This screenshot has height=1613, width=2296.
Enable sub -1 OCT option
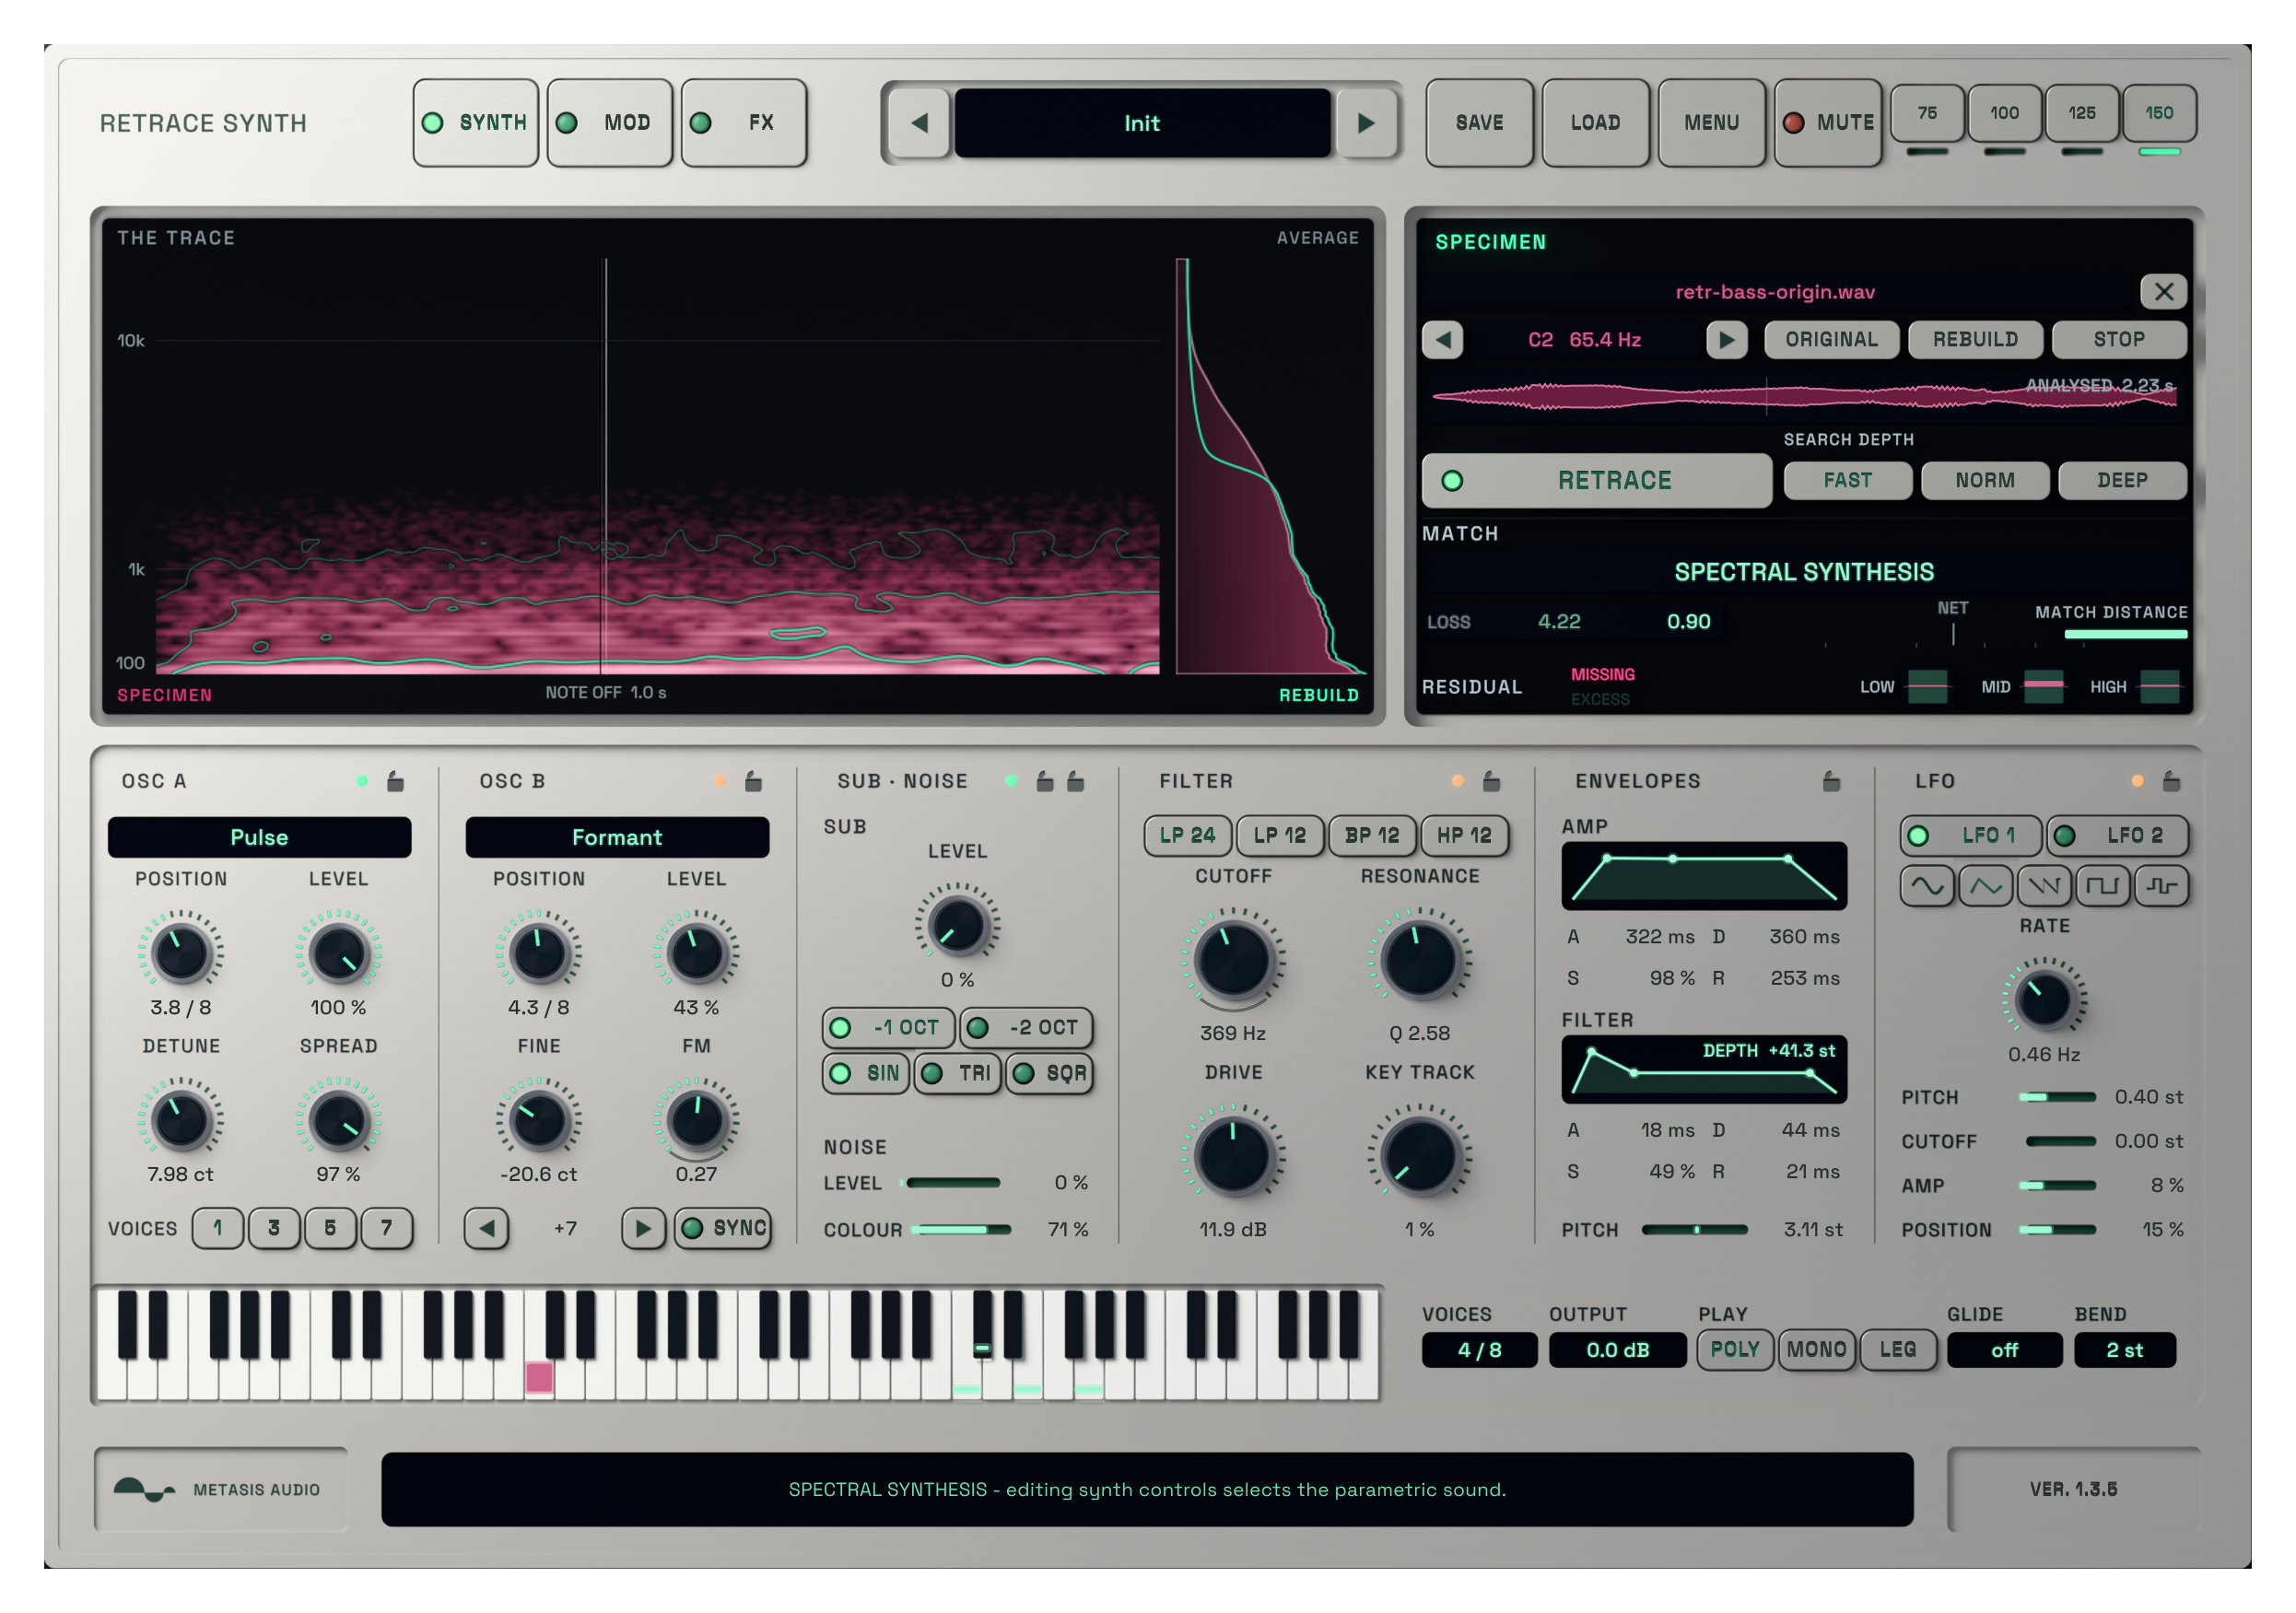point(890,1028)
